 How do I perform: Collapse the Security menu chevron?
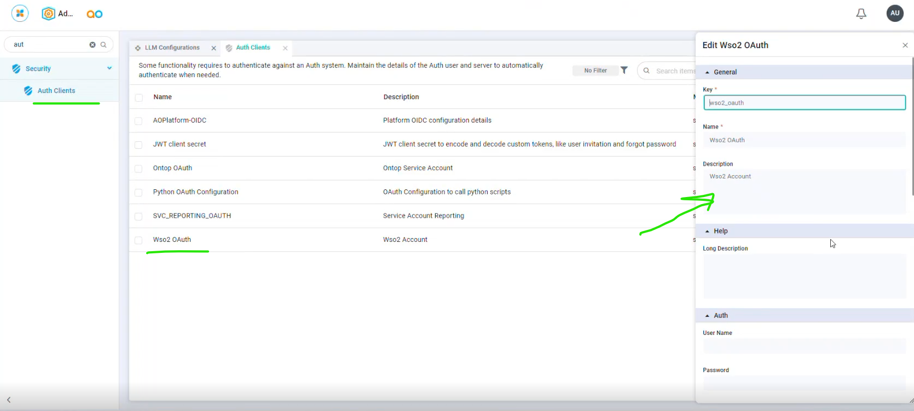(109, 68)
